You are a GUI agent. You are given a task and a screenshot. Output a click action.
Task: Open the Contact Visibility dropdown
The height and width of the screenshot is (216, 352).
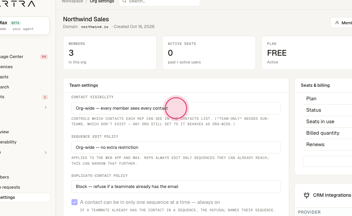176,108
